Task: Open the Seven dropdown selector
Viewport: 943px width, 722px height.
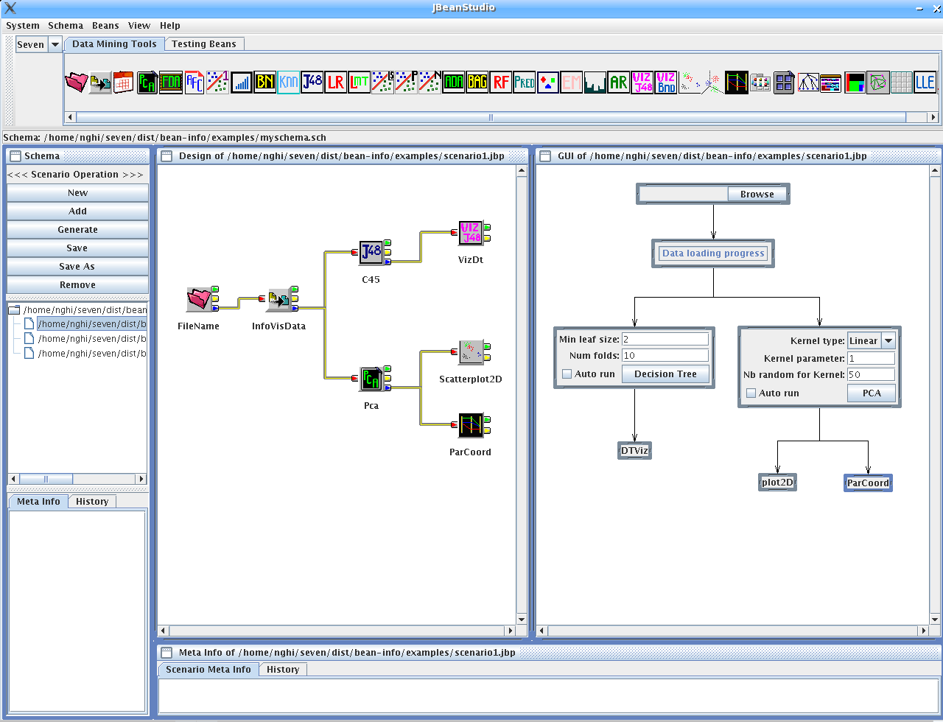Action: tap(55, 44)
